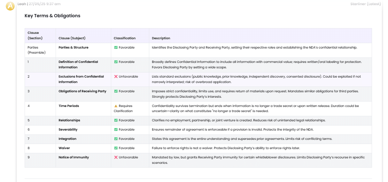This screenshot has height=182, width=388.
Task: Click the green check icon in Relationships row
Action: pyautogui.click(x=116, y=120)
